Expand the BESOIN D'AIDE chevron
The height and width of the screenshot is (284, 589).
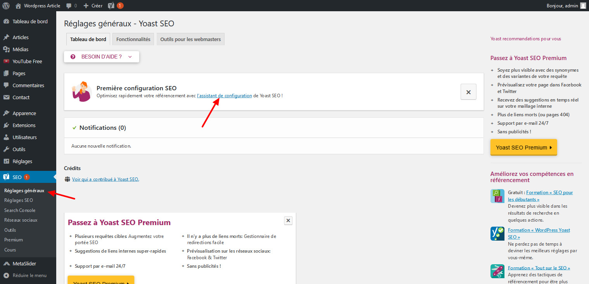pos(130,57)
